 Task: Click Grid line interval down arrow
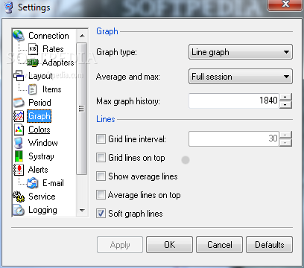click(x=285, y=143)
